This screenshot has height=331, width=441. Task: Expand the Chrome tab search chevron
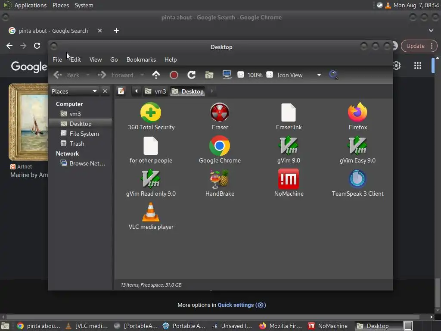(x=431, y=31)
